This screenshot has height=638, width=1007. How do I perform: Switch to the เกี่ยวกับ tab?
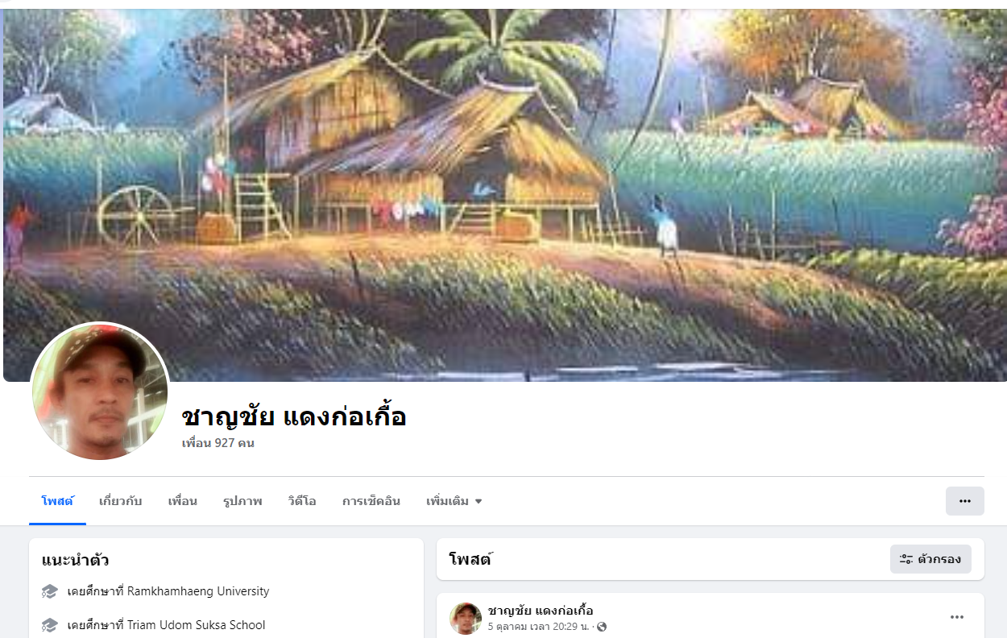click(x=121, y=501)
